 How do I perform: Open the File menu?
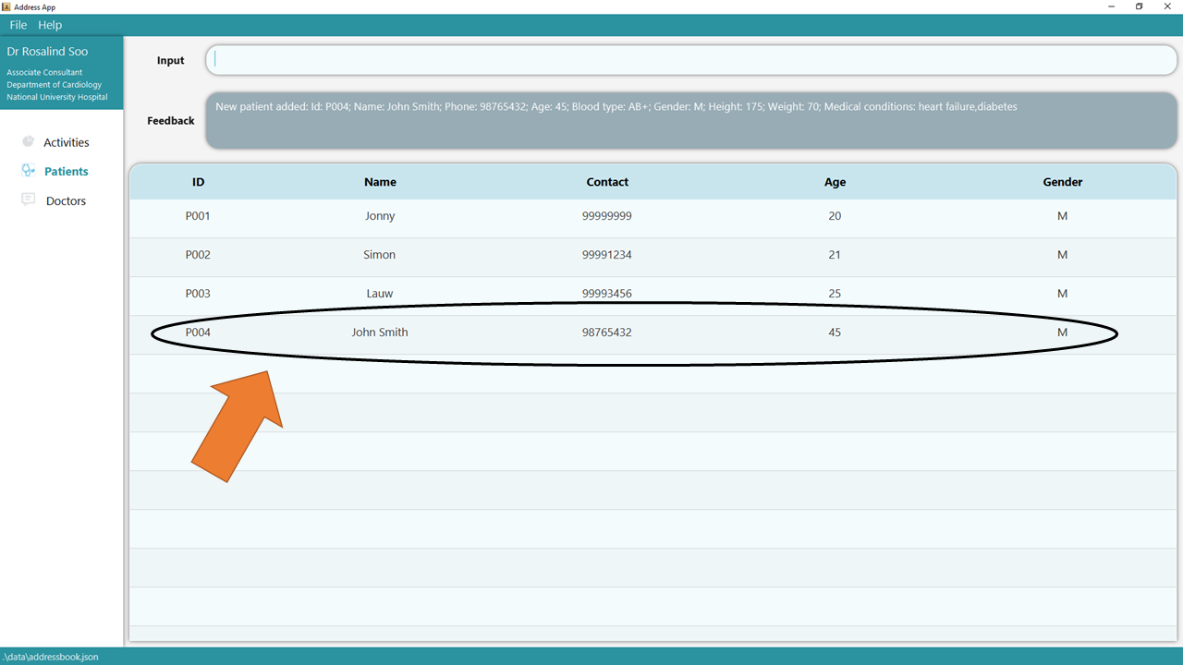18,25
